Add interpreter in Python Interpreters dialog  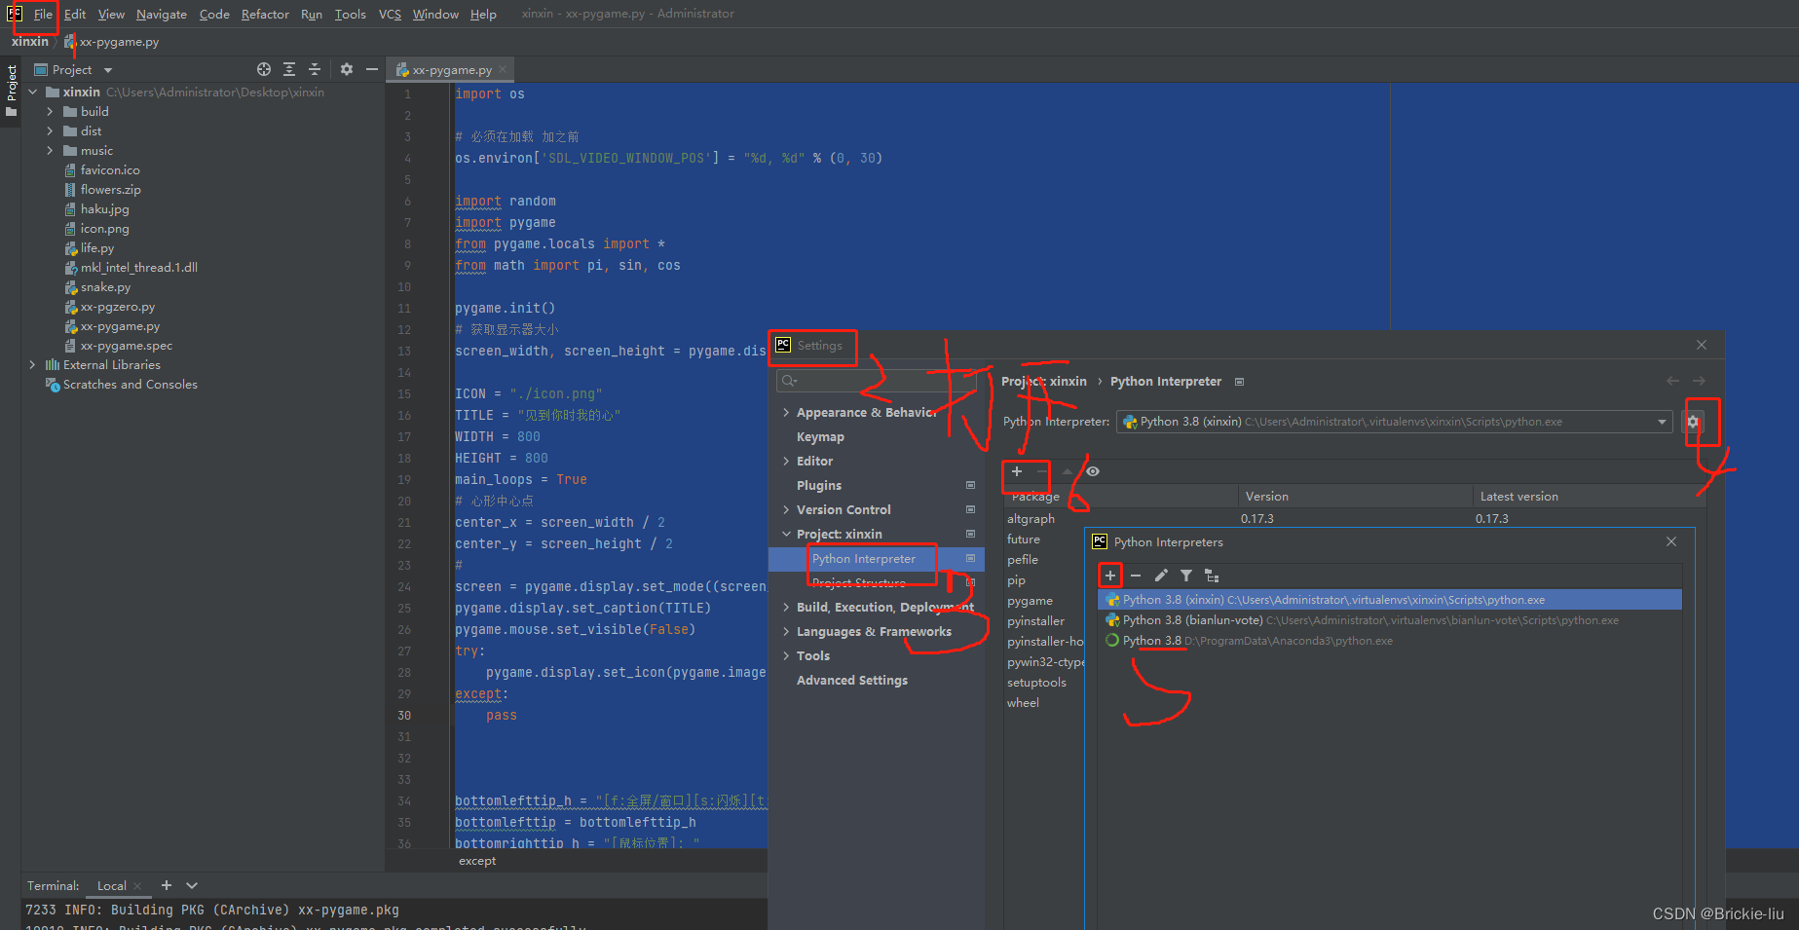[1110, 576]
